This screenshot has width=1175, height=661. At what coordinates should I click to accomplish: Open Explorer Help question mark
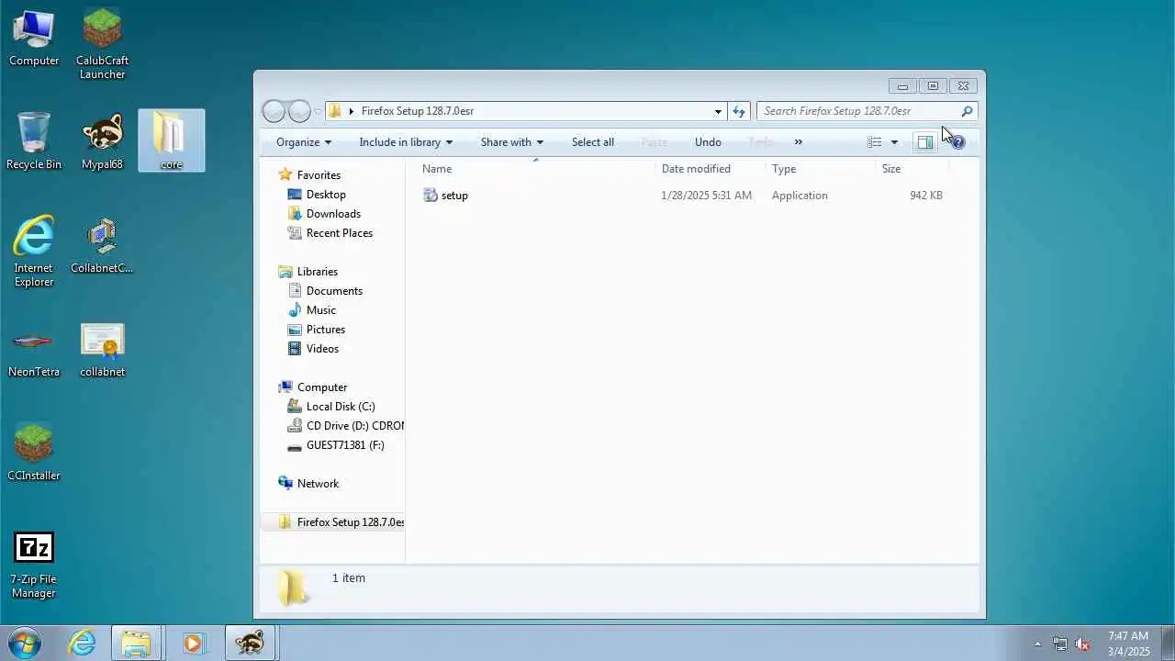click(957, 142)
